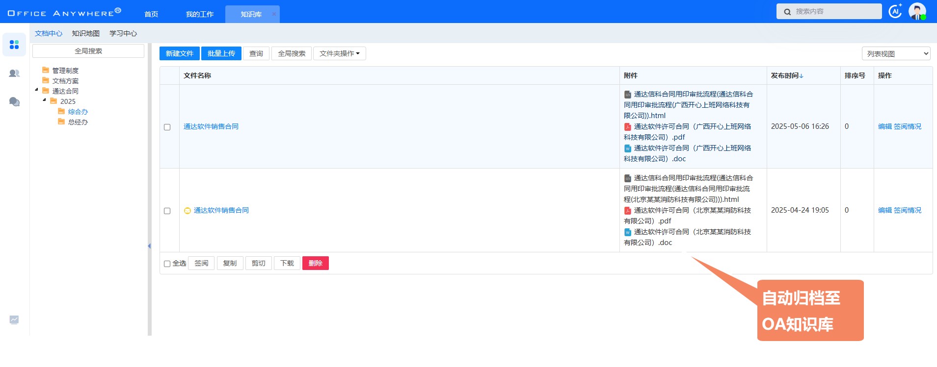Select 综合办 in folder tree

coord(78,112)
